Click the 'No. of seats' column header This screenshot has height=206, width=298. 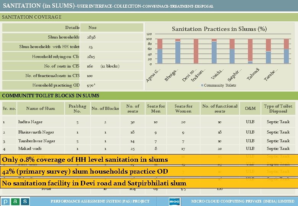pos(133,108)
